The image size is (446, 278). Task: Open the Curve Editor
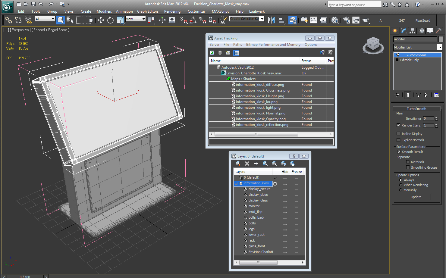point(314,20)
